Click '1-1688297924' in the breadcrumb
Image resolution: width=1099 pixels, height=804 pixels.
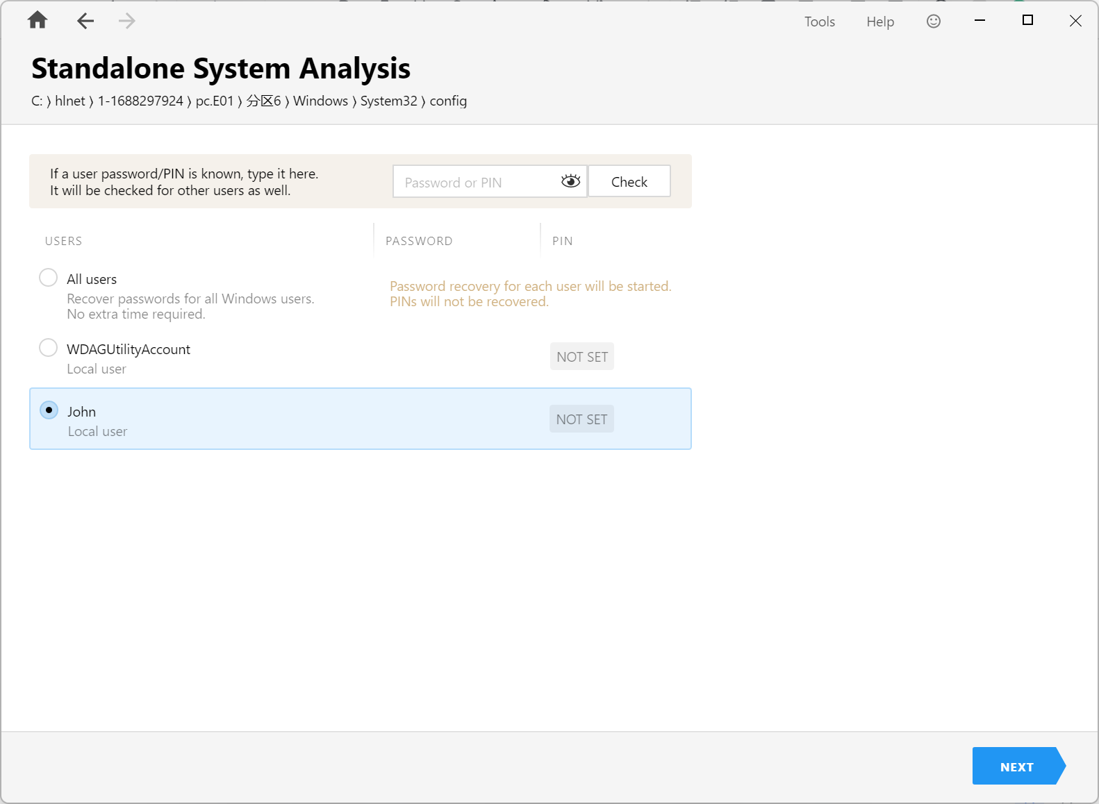point(140,101)
